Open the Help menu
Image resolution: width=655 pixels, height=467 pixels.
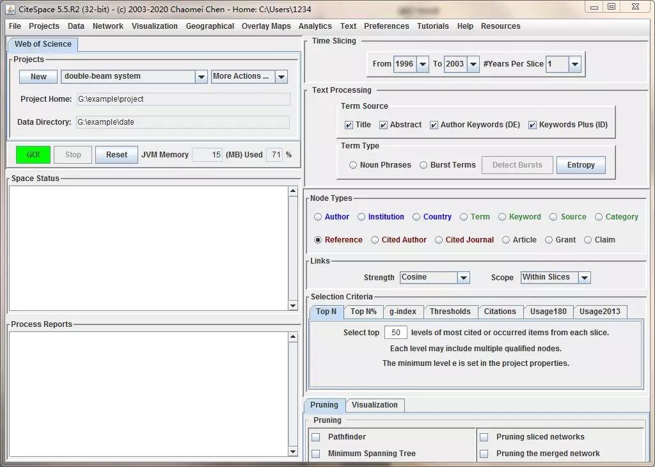465,26
